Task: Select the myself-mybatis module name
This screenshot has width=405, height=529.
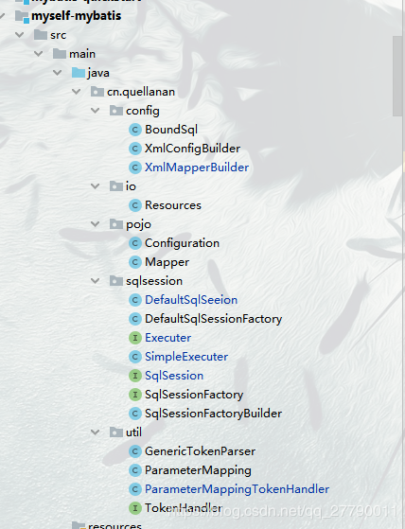Action: click(77, 16)
